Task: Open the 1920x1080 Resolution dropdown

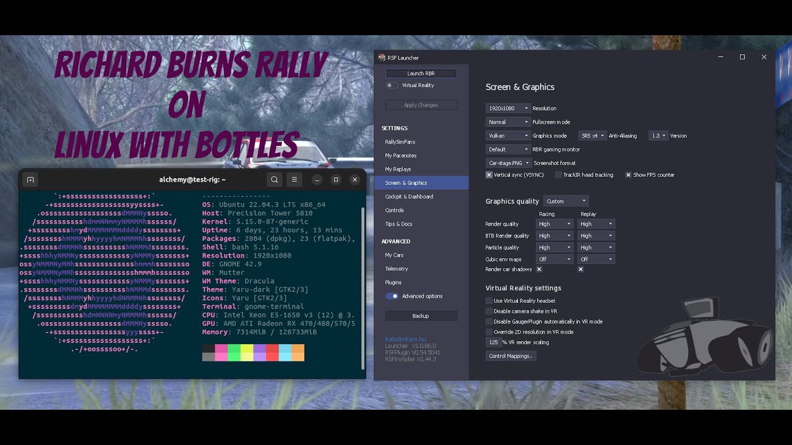Action: pyautogui.click(x=507, y=109)
